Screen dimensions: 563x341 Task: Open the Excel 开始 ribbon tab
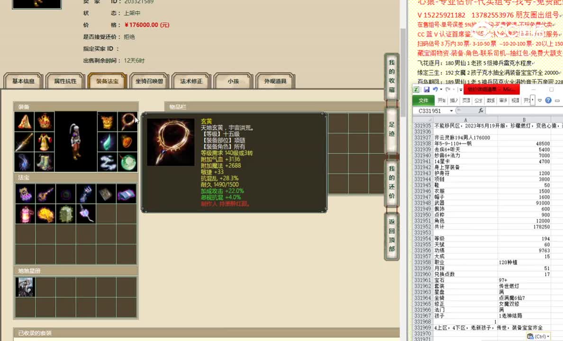pyautogui.click(x=442, y=100)
